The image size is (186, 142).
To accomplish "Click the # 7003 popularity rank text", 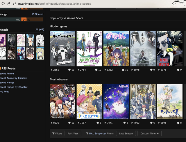I will coord(135,123).
